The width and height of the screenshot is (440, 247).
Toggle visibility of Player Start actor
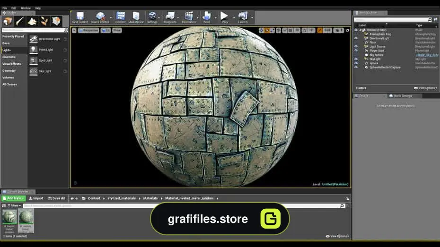pyautogui.click(x=356, y=51)
